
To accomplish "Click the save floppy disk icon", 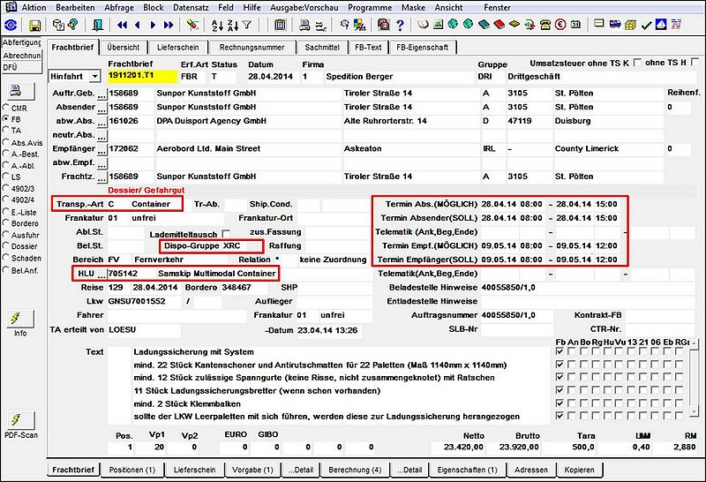I will pyautogui.click(x=34, y=26).
